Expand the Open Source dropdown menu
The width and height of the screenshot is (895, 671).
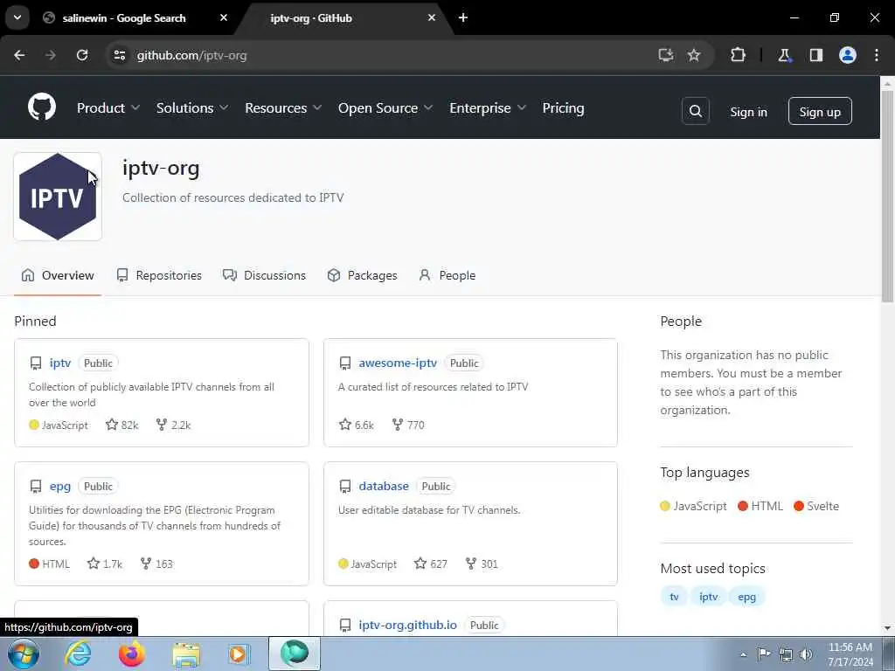[x=385, y=107]
